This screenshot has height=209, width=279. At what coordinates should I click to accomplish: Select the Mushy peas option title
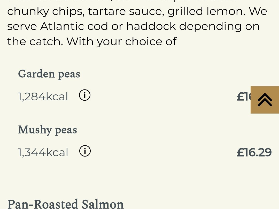click(x=48, y=130)
